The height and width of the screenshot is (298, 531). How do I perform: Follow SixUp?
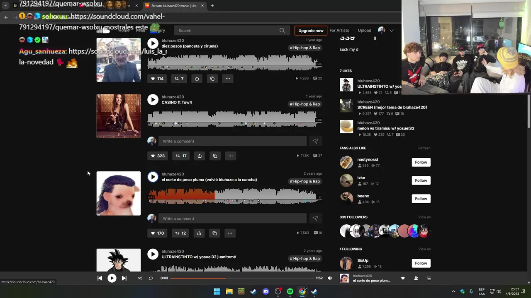(x=421, y=263)
